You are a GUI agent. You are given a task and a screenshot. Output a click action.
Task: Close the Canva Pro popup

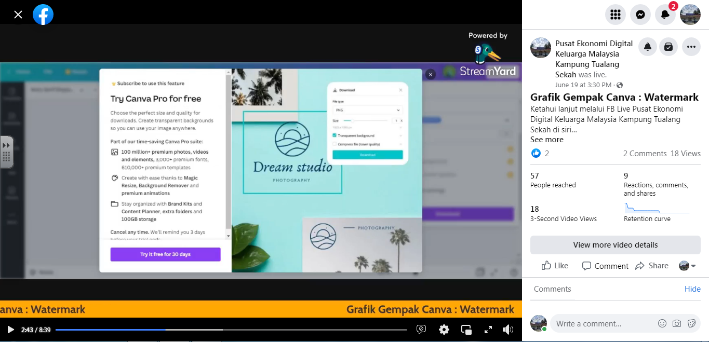click(430, 75)
